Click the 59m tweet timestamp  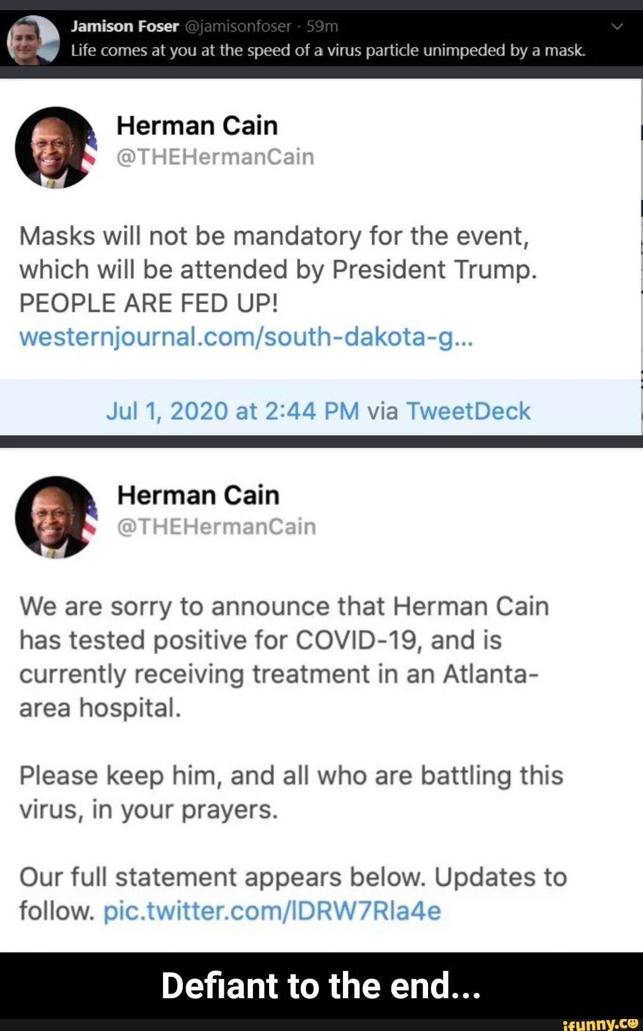tap(322, 26)
